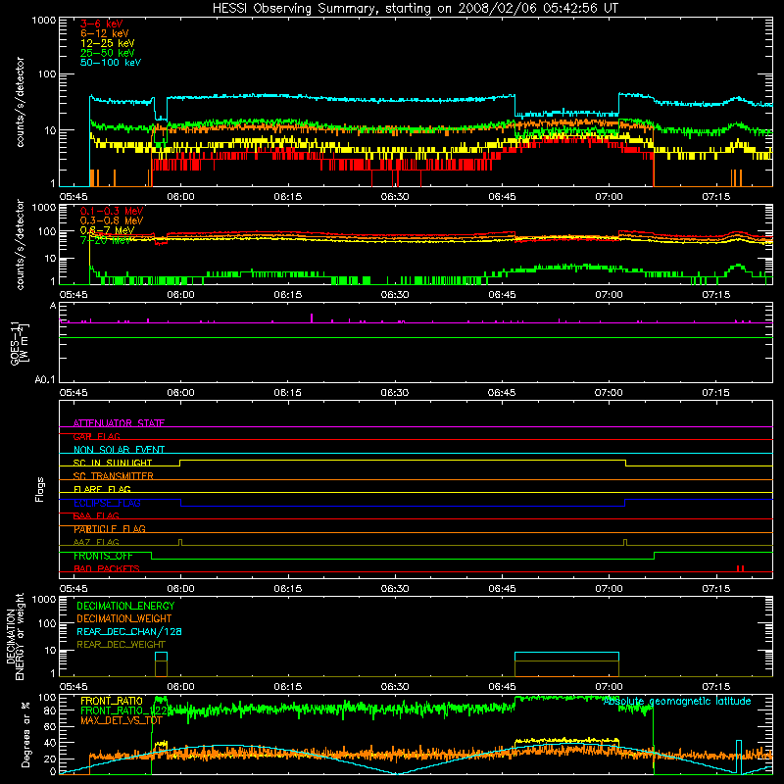The width and height of the screenshot is (784, 784).
Task: Click the ECLIPSE_FLAG label
Action: (107, 503)
